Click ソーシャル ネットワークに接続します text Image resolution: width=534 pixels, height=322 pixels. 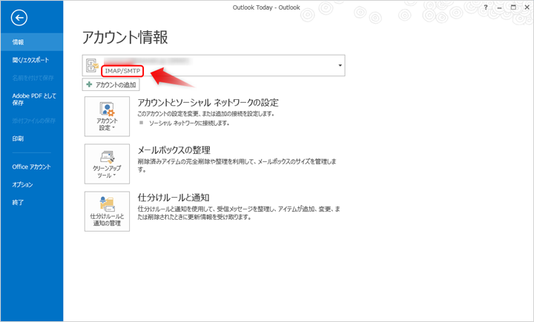point(189,123)
